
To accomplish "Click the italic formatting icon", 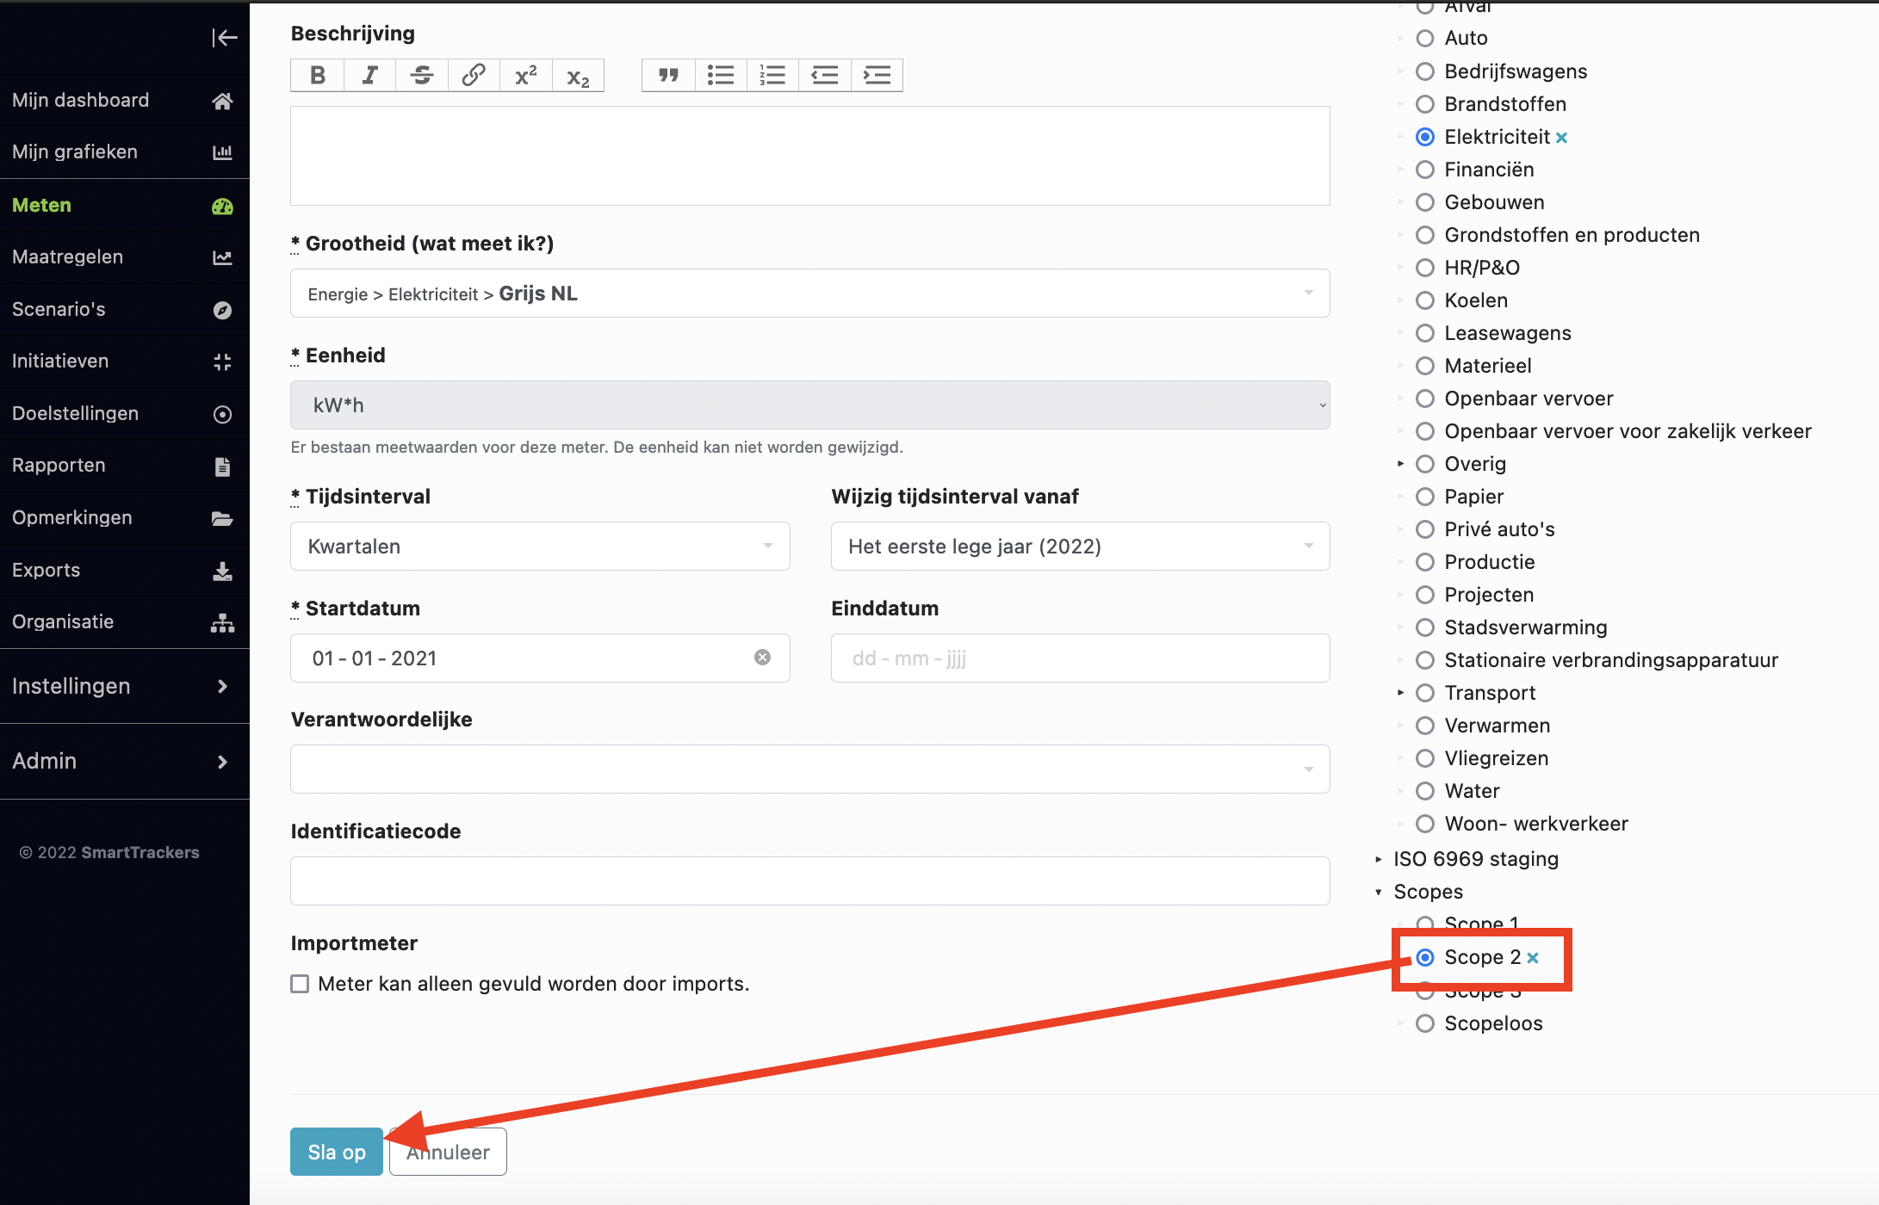I will [369, 76].
